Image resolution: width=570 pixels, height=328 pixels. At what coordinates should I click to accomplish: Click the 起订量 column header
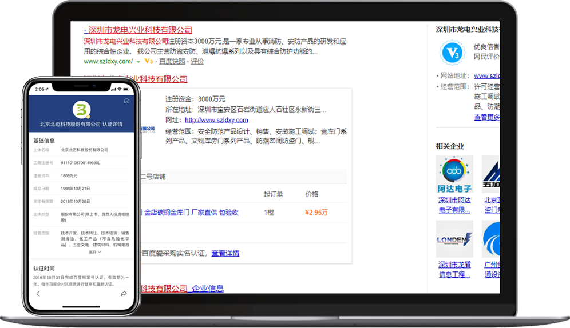[x=273, y=194]
